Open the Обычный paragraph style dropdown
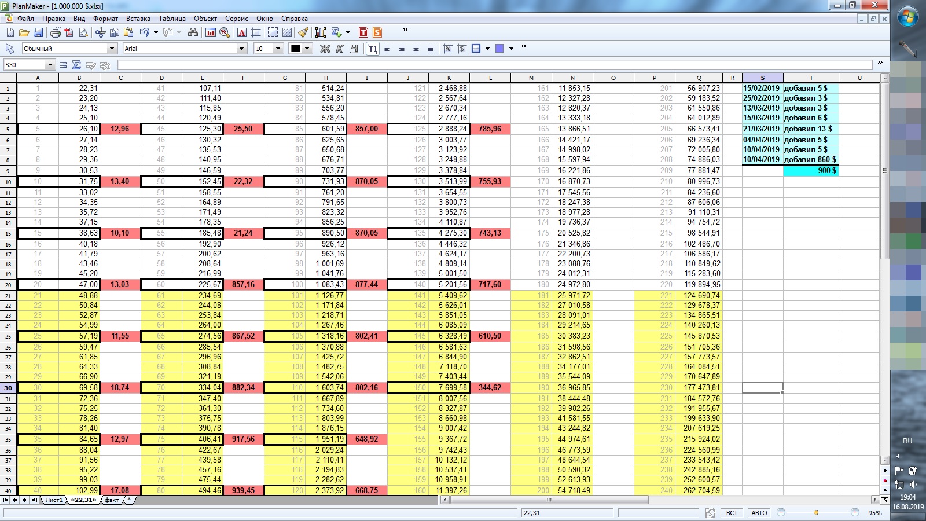 (x=112, y=49)
